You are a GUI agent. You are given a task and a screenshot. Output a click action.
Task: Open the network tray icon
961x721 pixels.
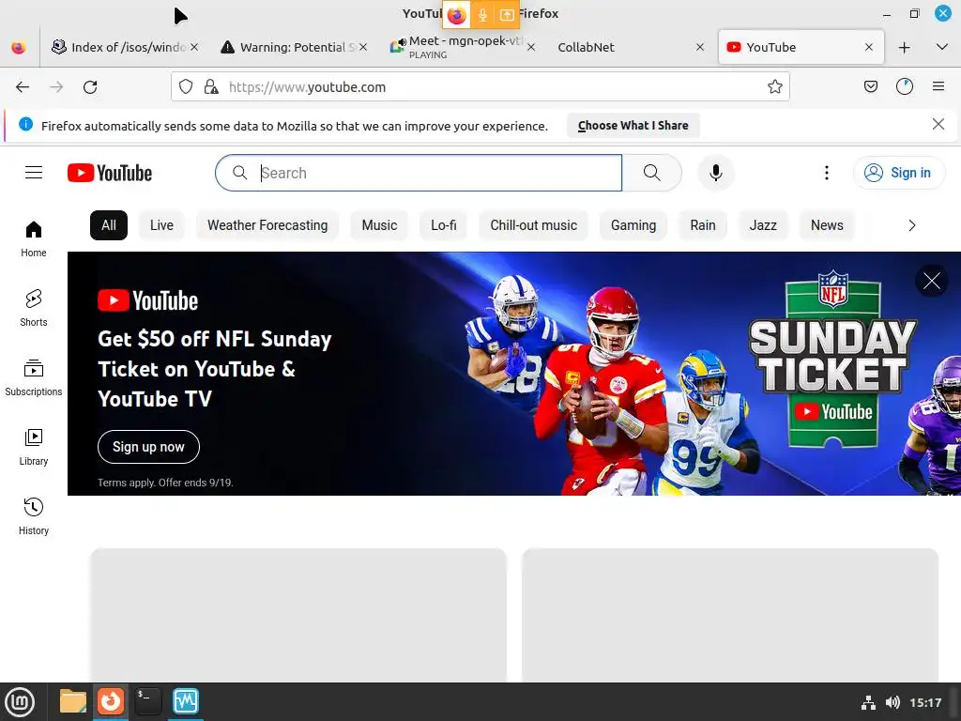[868, 702]
